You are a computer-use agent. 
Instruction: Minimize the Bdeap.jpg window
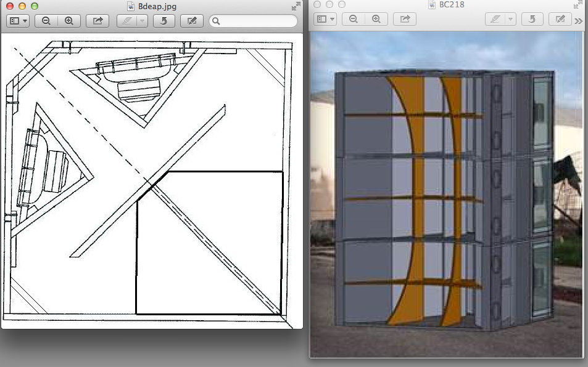pos(22,6)
